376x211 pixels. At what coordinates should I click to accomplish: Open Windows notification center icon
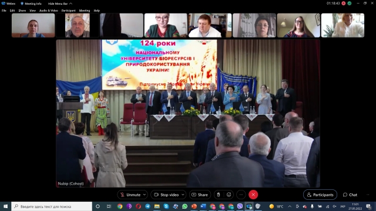click(369, 206)
